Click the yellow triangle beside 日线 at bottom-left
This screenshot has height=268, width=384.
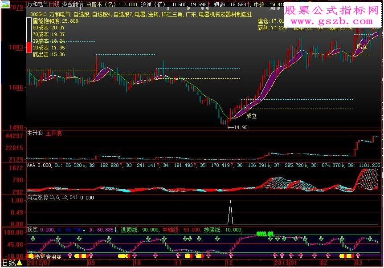click(x=20, y=263)
